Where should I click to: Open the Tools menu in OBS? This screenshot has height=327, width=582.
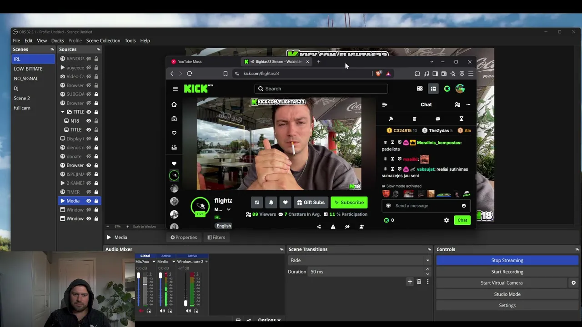[x=130, y=41]
